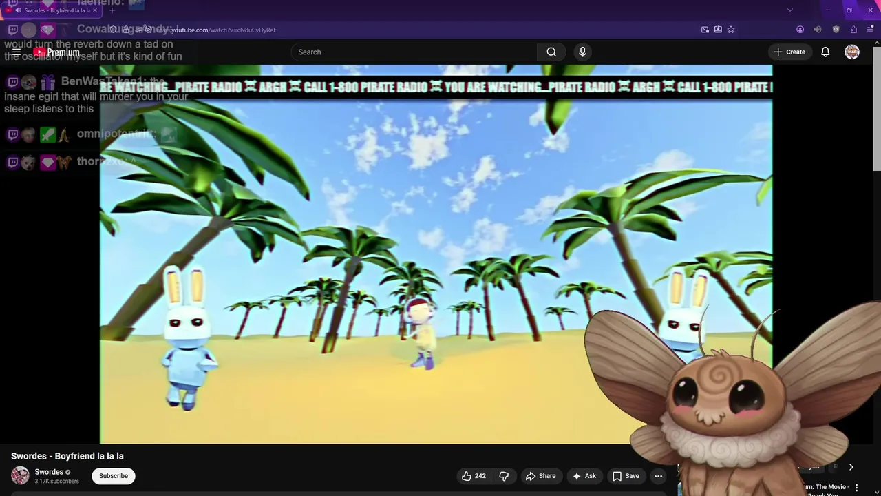Viewport: 881px width, 496px height.
Task: Open uBlock Origin shield extension
Action: tap(836, 30)
